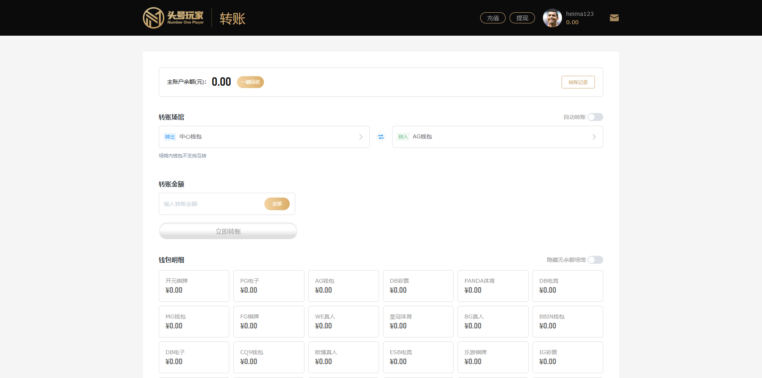
Task: Click the Number One Player logo
Action: click(x=173, y=18)
